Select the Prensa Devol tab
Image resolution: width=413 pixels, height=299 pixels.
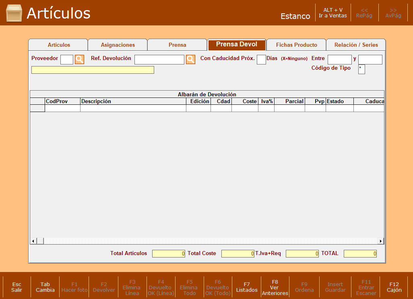pyautogui.click(x=237, y=44)
